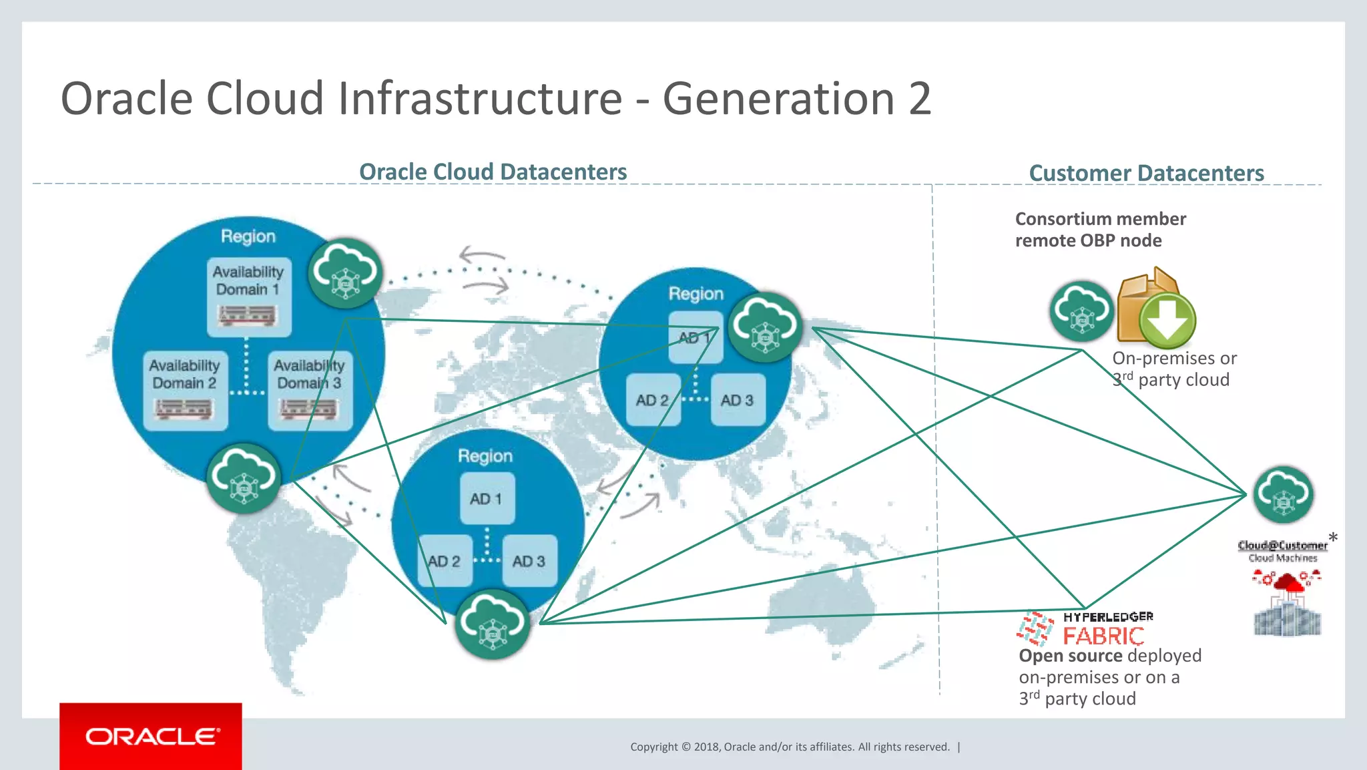This screenshot has width=1367, height=770.
Task: Select the Availability Domain 3 box
Action: coord(310,391)
